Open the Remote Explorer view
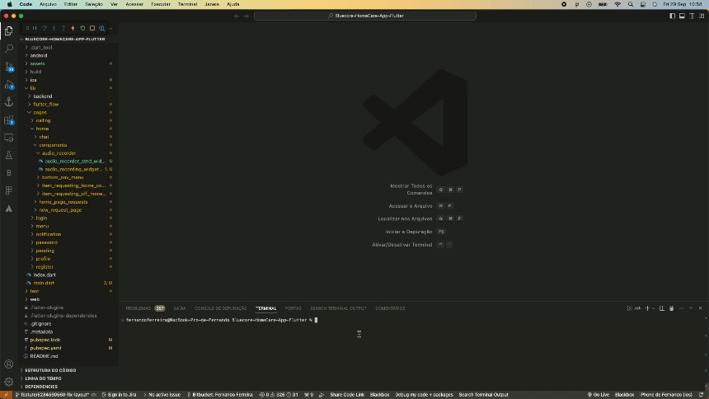709x399 pixels. (8, 138)
